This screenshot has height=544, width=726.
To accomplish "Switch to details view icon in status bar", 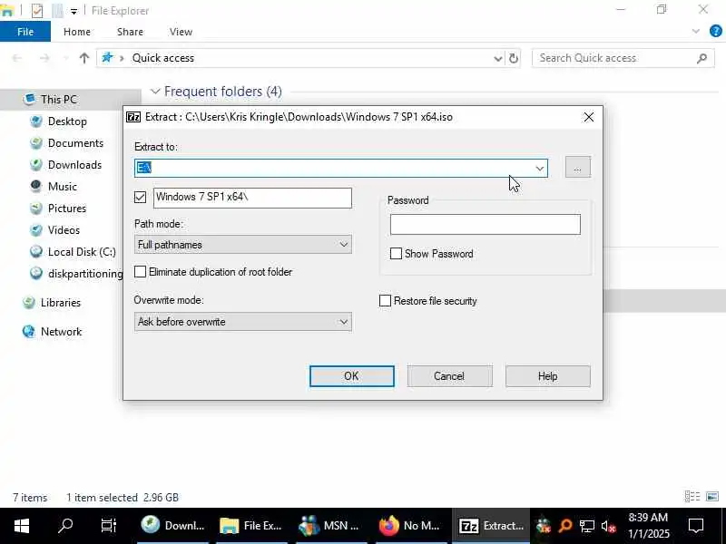I will [x=692, y=496].
